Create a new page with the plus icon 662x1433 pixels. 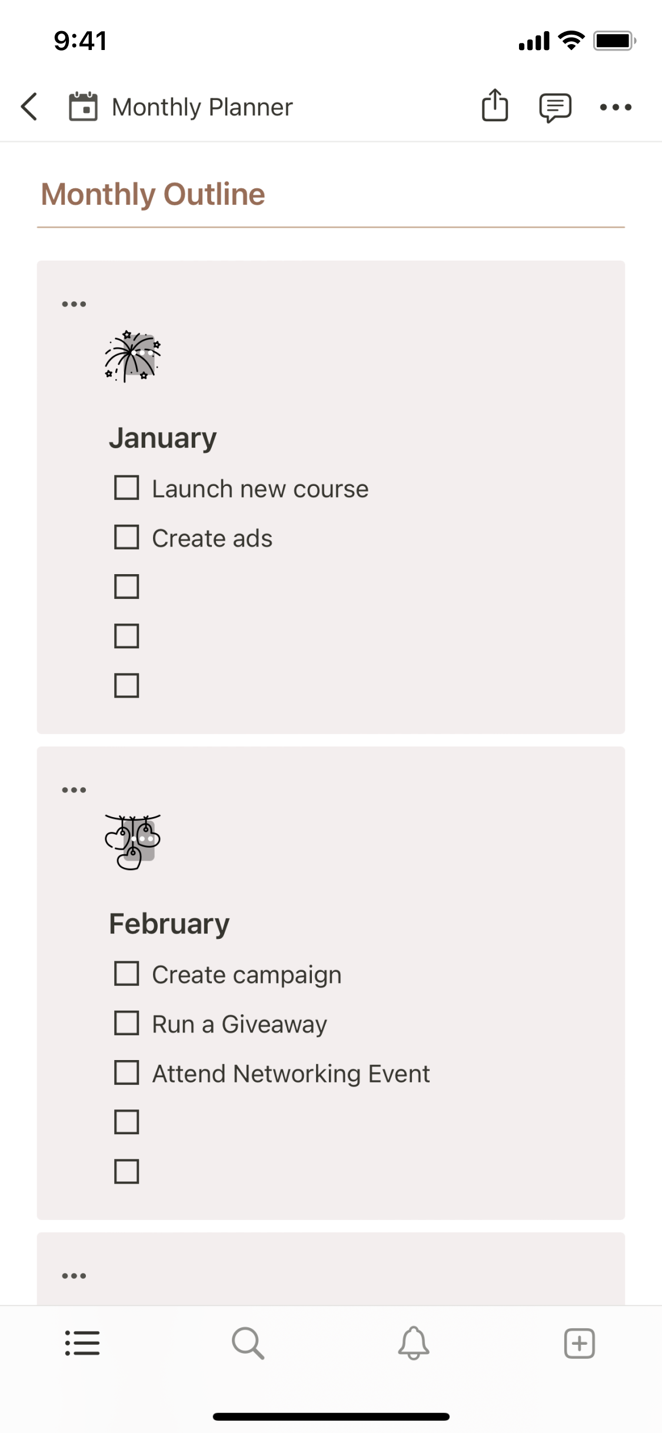point(579,1343)
